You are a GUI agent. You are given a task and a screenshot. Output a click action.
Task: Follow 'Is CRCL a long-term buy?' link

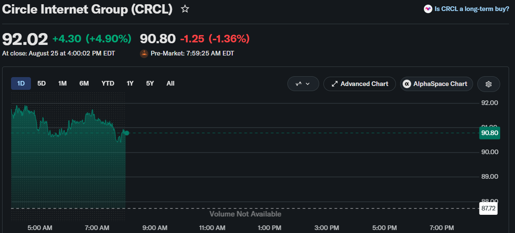pos(467,8)
